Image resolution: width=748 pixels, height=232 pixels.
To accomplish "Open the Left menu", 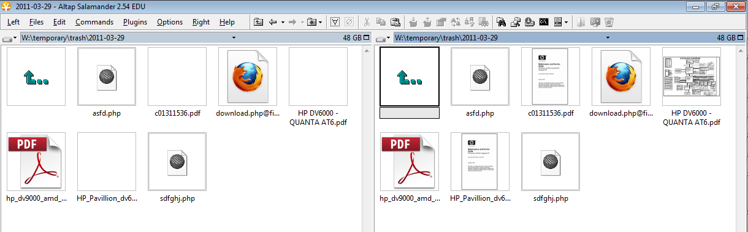I will click(13, 22).
